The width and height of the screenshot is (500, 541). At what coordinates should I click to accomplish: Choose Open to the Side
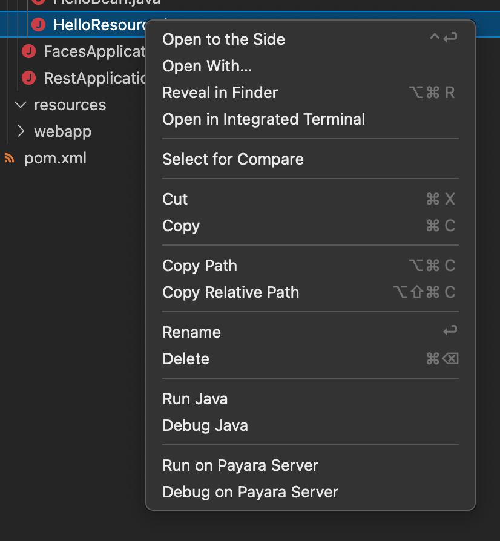point(223,39)
